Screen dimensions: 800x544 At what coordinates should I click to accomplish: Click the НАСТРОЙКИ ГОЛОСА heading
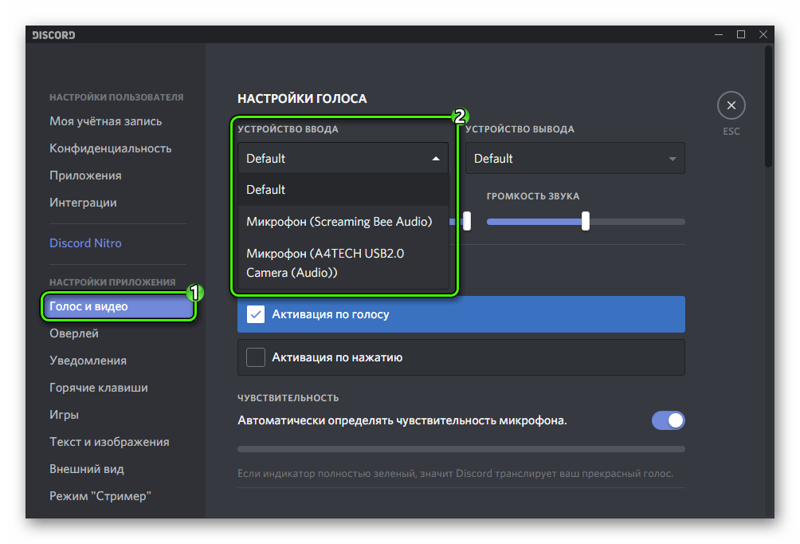click(x=302, y=99)
